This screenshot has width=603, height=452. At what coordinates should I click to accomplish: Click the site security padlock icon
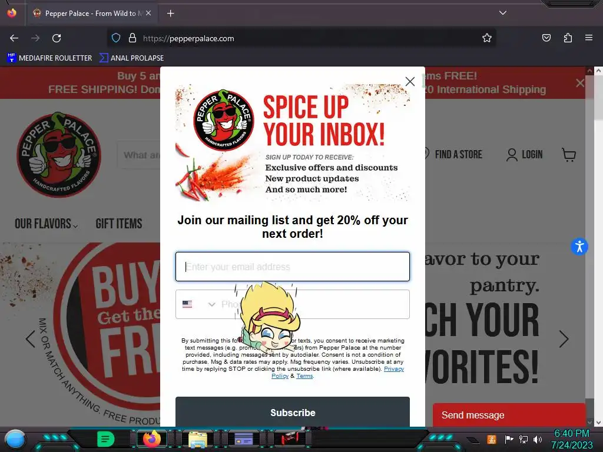pyautogui.click(x=132, y=38)
